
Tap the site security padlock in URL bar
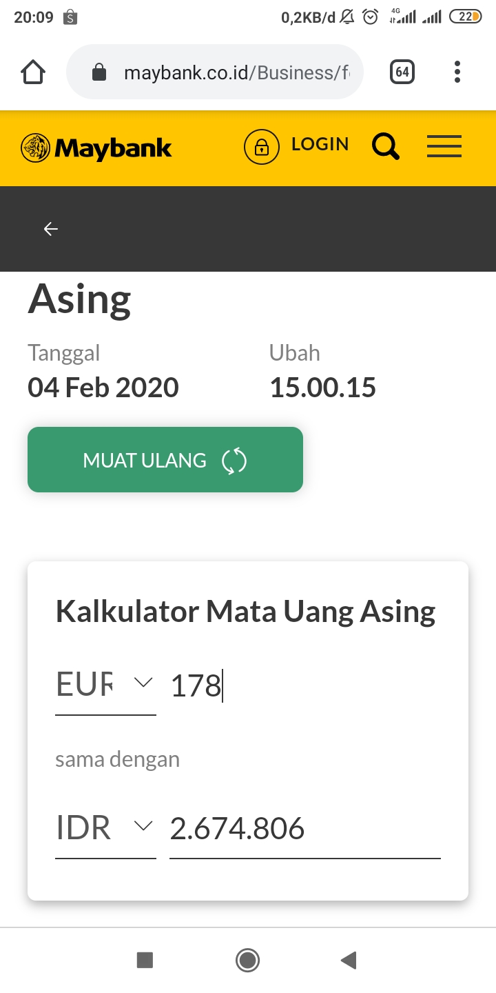pyautogui.click(x=99, y=72)
